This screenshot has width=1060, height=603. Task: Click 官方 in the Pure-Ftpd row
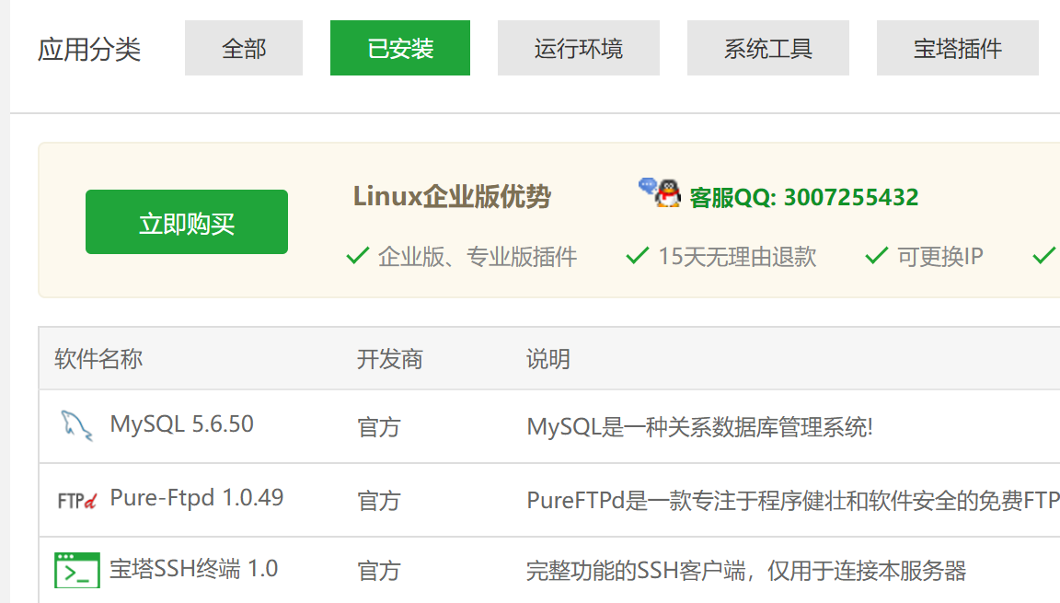click(379, 501)
